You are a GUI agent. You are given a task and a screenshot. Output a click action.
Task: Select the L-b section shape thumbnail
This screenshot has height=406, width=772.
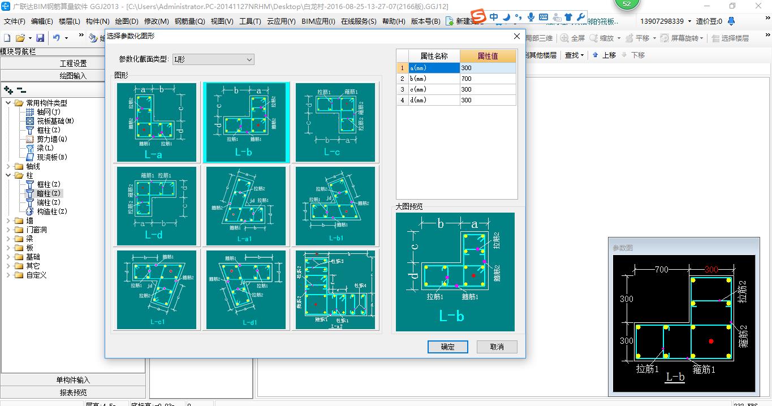(x=247, y=122)
